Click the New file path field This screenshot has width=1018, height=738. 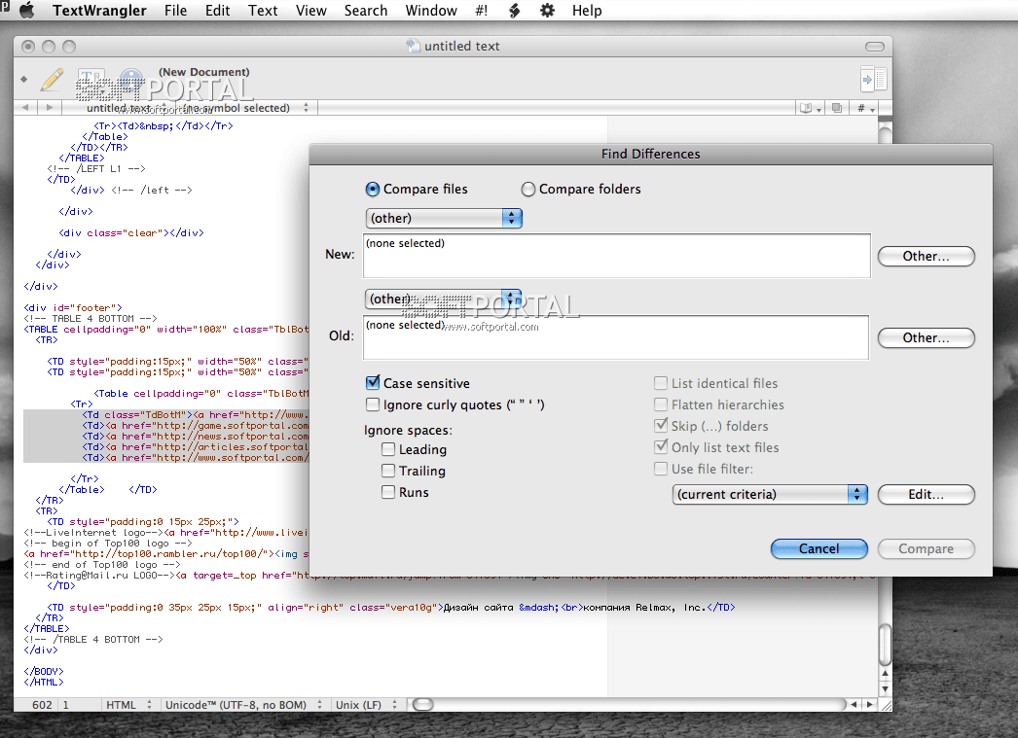click(x=616, y=256)
